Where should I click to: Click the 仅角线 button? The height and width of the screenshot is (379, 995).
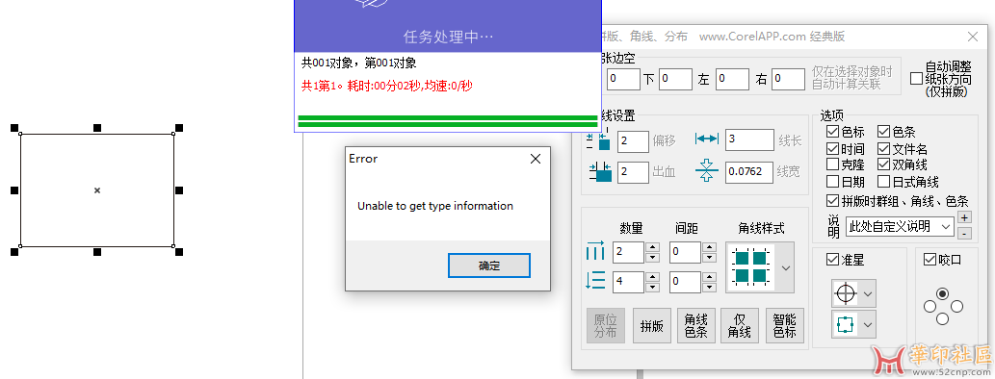point(740,326)
